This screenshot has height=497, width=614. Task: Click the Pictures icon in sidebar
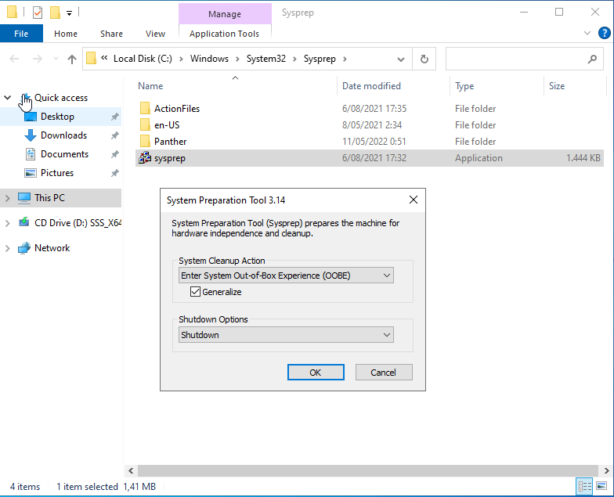pyautogui.click(x=30, y=173)
